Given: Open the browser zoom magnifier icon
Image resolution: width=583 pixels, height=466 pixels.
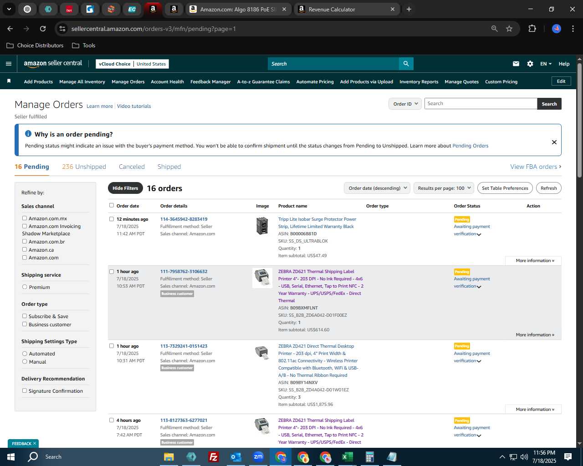Looking at the screenshot, I should [x=495, y=29].
